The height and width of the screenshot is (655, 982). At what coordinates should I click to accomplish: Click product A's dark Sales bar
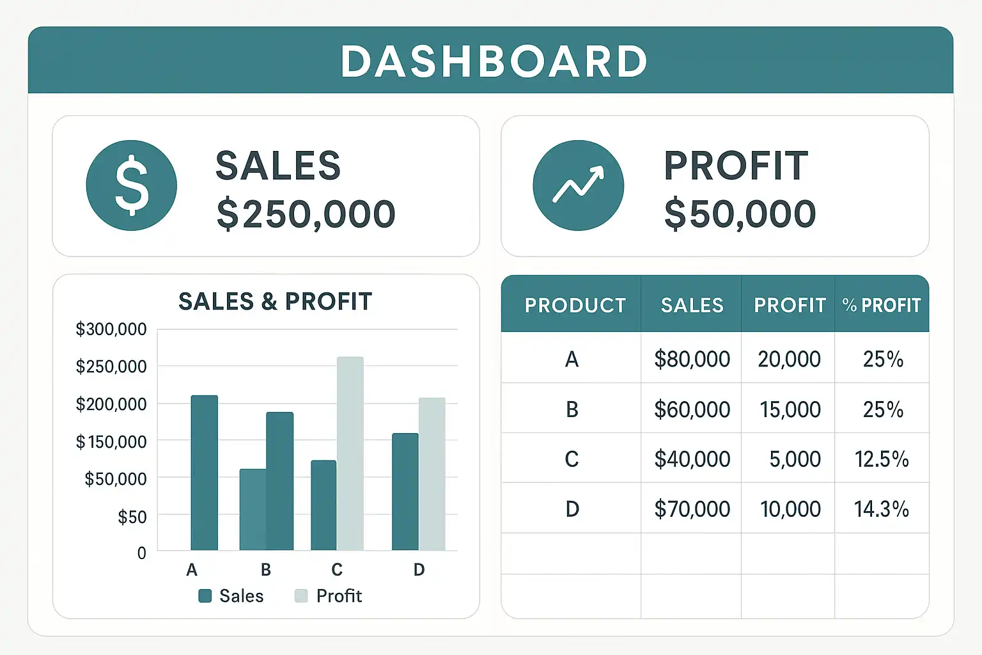[205, 472]
